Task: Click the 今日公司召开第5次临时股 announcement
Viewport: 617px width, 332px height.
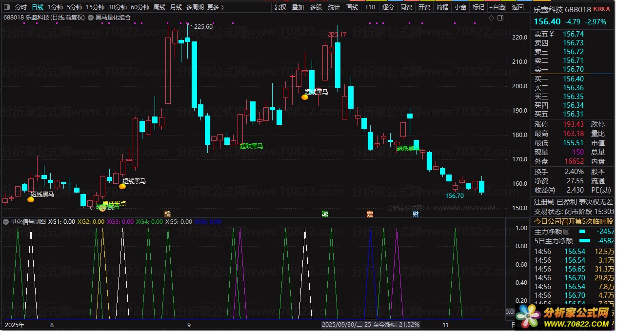Action: point(574,222)
